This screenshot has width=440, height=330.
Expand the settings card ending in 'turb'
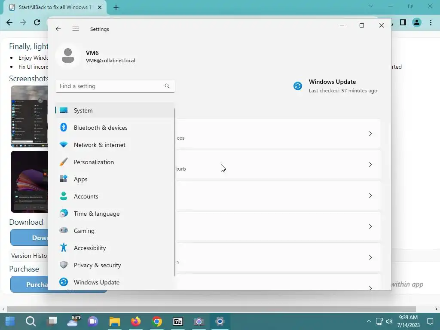[x=278, y=165]
